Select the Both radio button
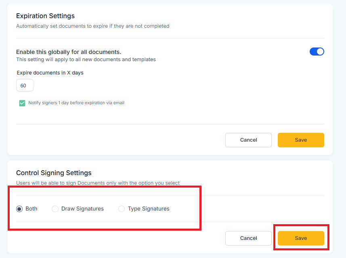This screenshot has height=258, width=346. point(19,209)
